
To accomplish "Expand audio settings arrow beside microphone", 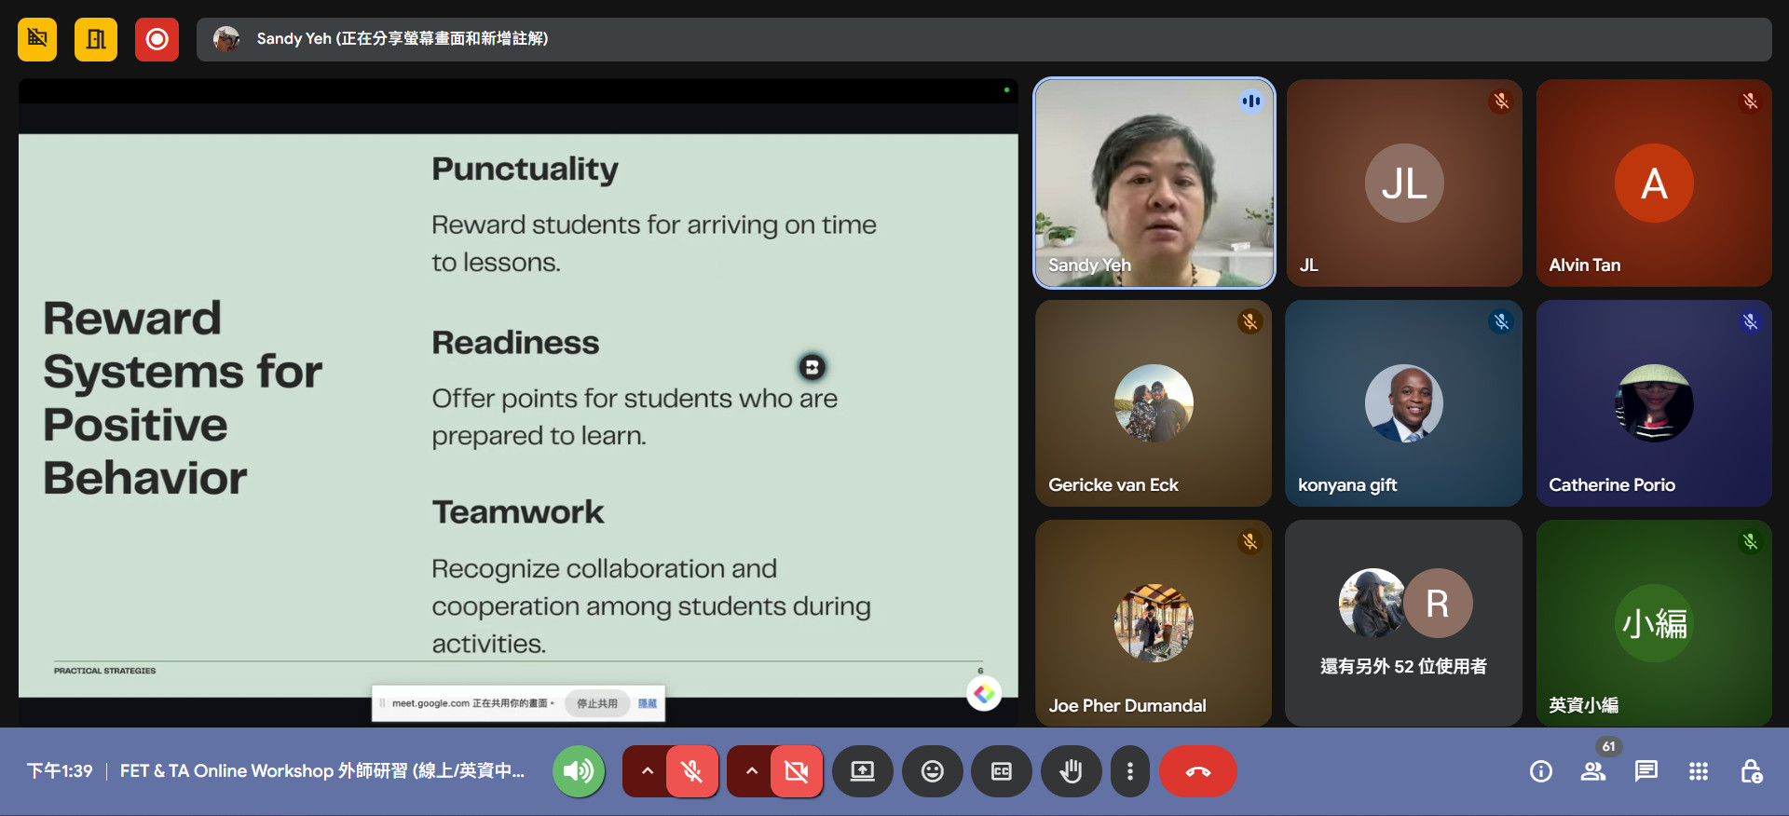I will tap(647, 771).
